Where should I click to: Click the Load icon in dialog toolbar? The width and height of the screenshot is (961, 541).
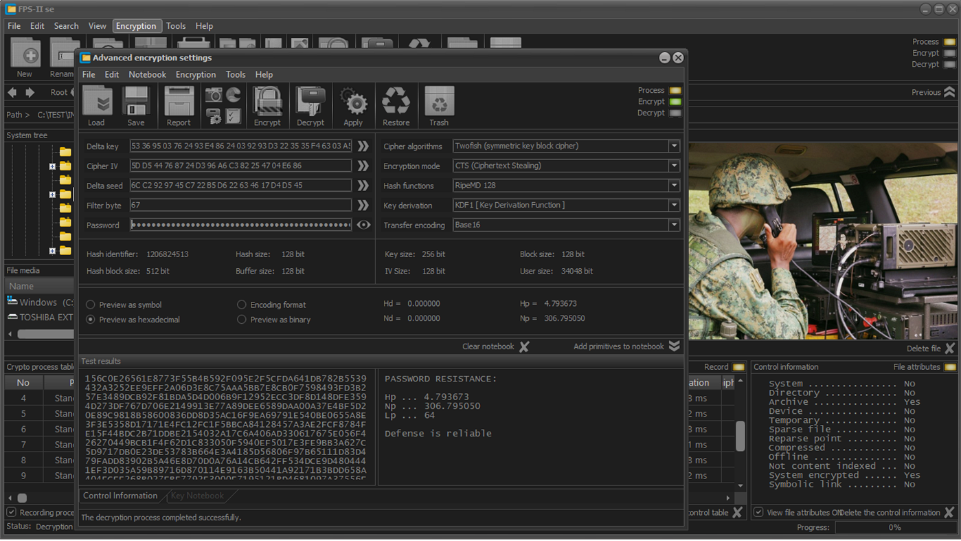point(97,106)
